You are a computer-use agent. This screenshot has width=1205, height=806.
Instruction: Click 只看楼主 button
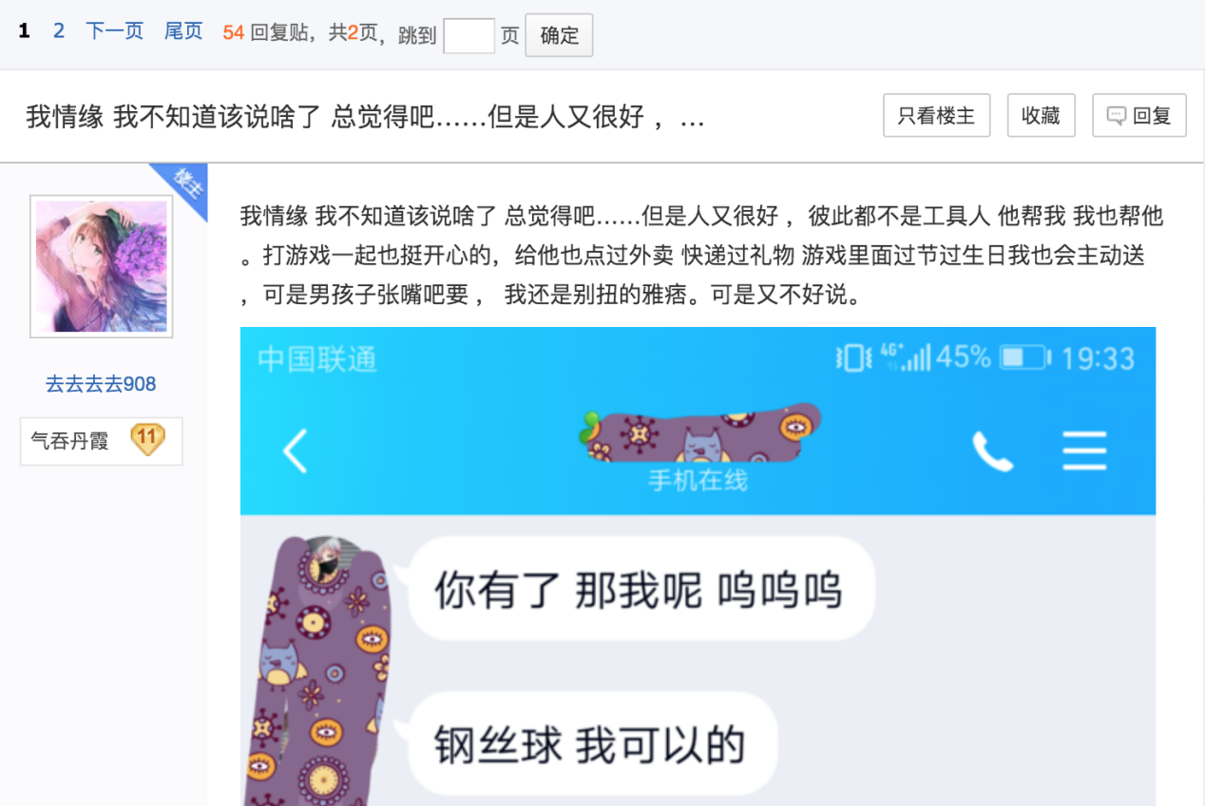click(937, 116)
